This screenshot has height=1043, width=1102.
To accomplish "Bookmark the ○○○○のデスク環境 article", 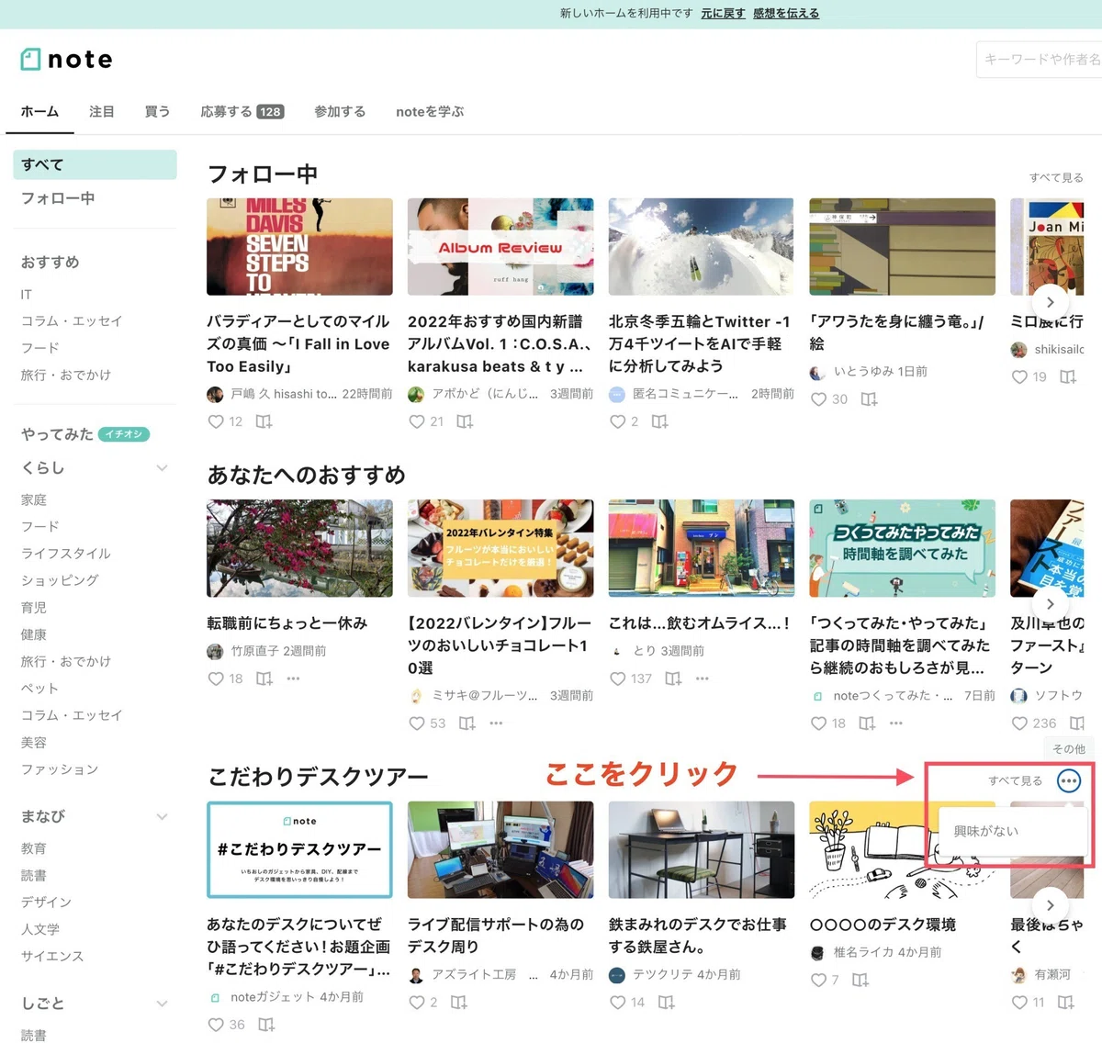I will pos(860,981).
